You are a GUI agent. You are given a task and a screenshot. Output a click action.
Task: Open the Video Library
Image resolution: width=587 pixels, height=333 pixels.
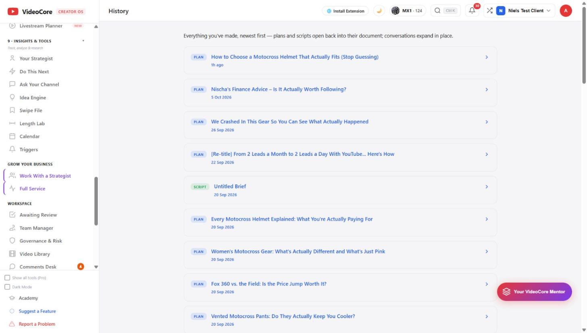35,254
